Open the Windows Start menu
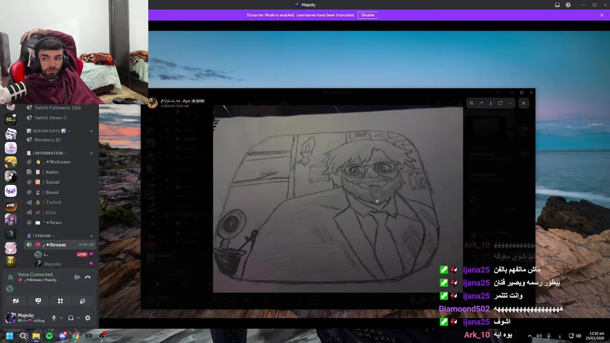 point(9,336)
